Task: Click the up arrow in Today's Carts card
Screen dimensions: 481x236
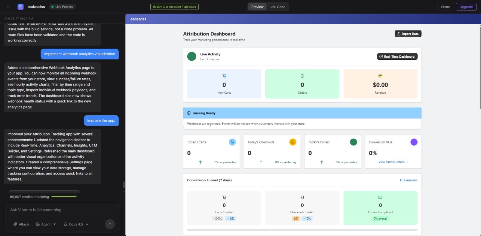Action: point(201,162)
